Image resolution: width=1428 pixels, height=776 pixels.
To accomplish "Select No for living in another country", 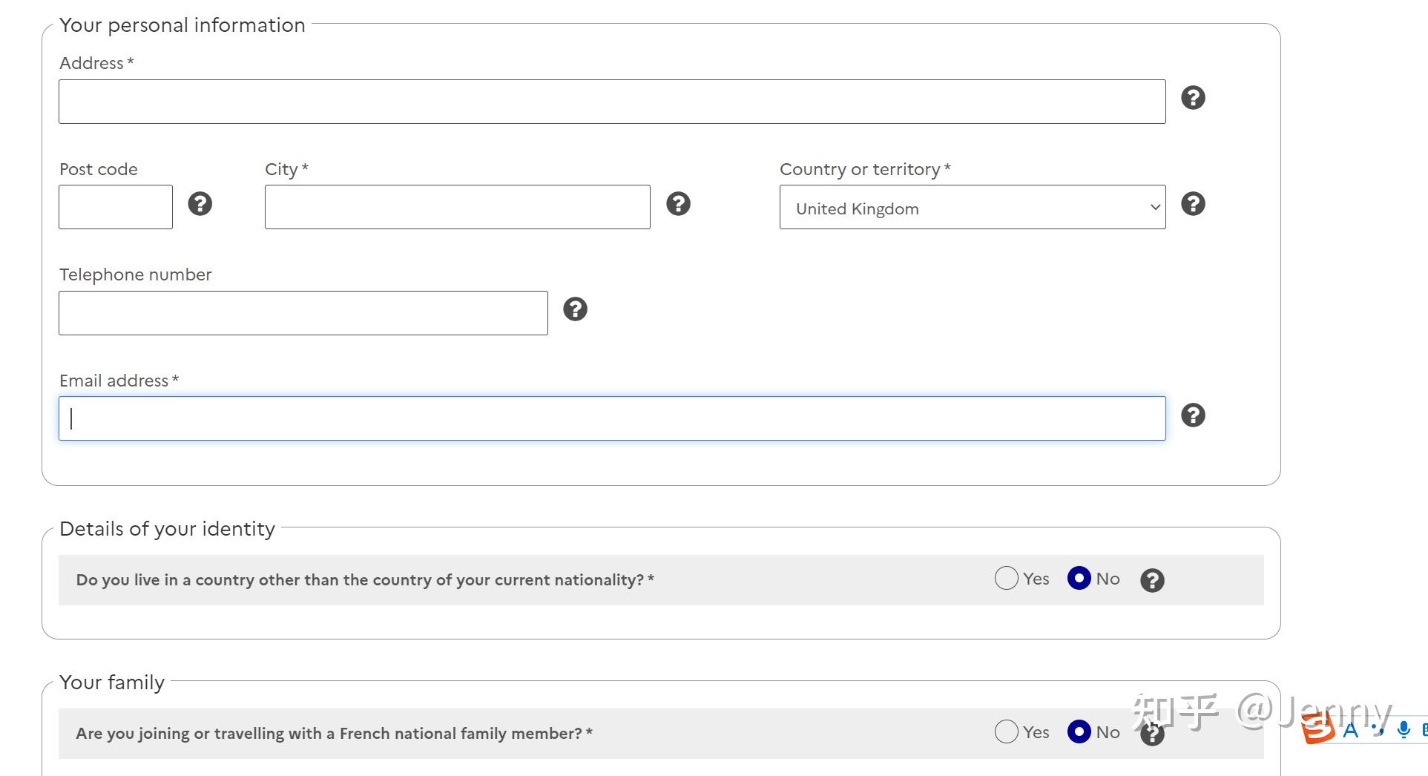I will click(1079, 578).
